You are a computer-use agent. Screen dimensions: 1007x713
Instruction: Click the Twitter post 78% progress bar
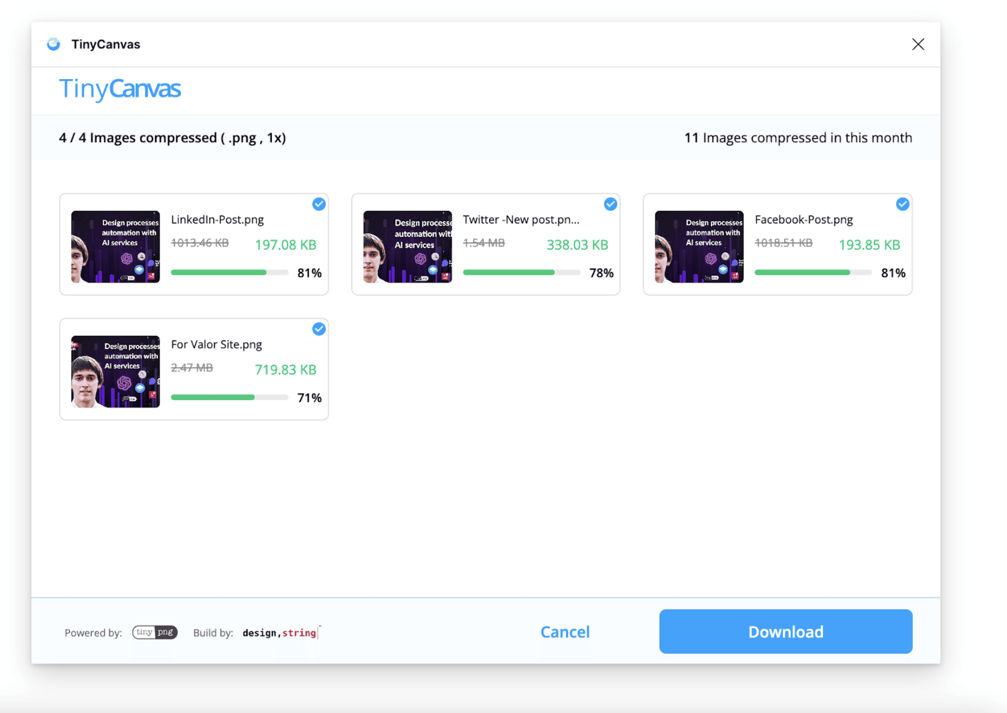[521, 273]
